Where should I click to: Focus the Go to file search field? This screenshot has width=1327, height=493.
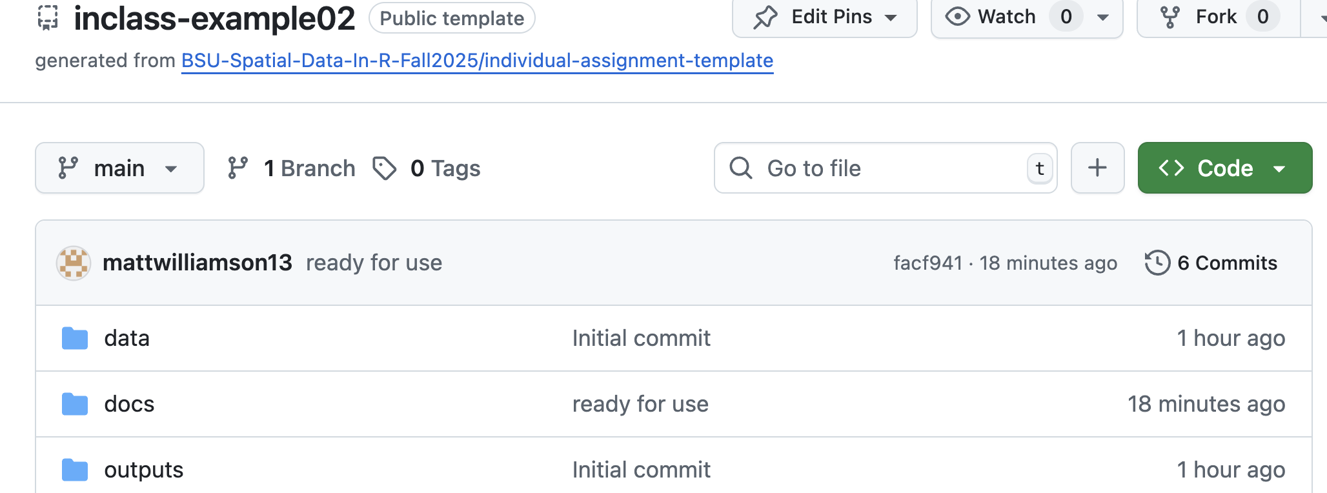[x=886, y=168]
